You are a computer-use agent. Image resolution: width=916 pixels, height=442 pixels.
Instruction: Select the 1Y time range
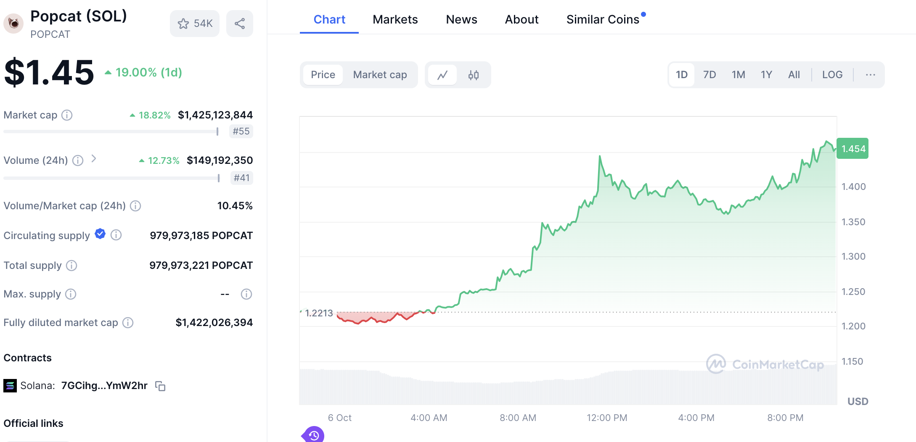tap(766, 75)
